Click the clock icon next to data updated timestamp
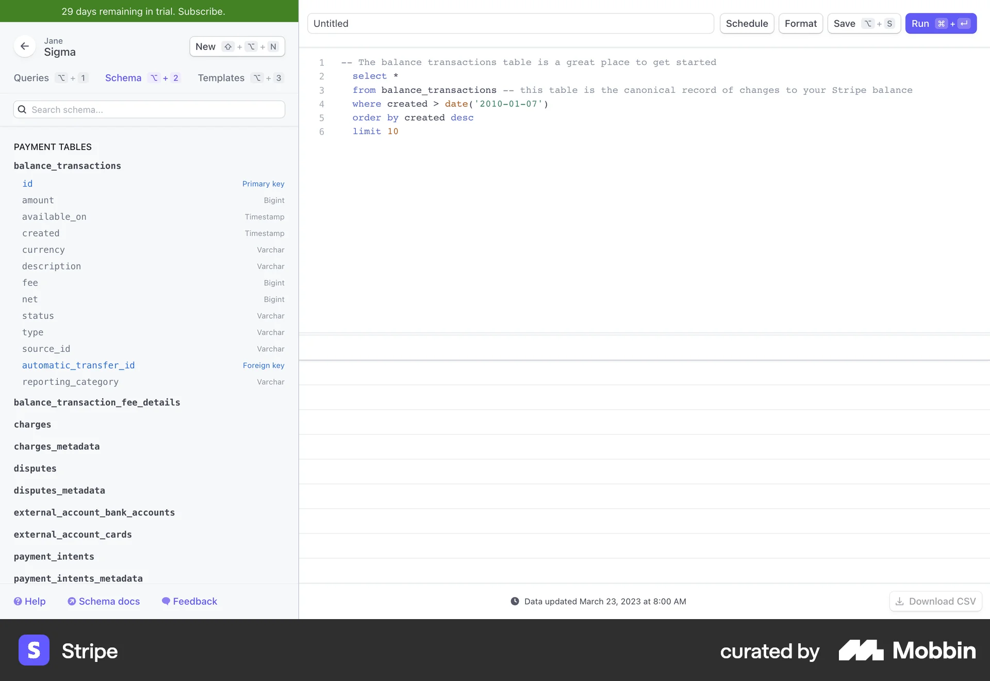This screenshot has height=681, width=990. [515, 601]
